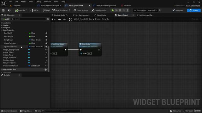Toggle RingBrush variable visibility eye
Viewport: 202px width, 113px height.
(46, 40)
